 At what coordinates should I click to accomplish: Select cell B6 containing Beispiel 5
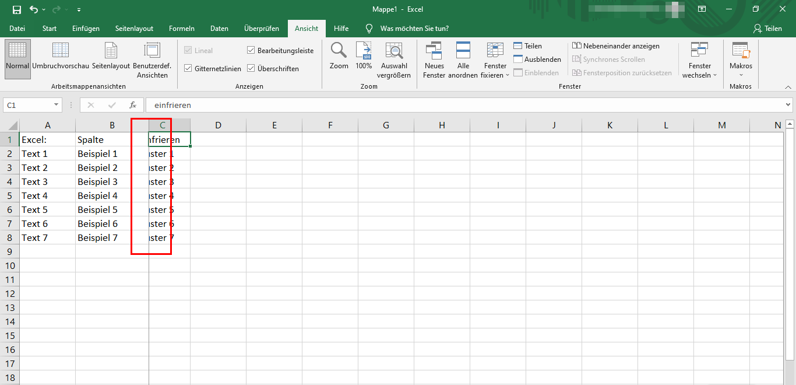tap(112, 209)
